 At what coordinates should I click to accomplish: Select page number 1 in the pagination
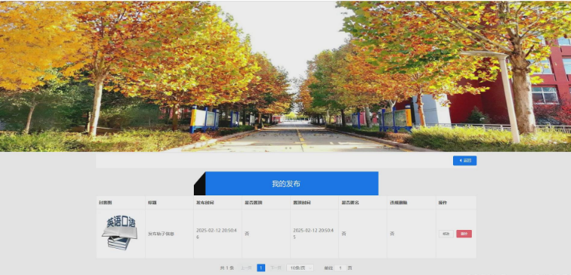click(261, 268)
